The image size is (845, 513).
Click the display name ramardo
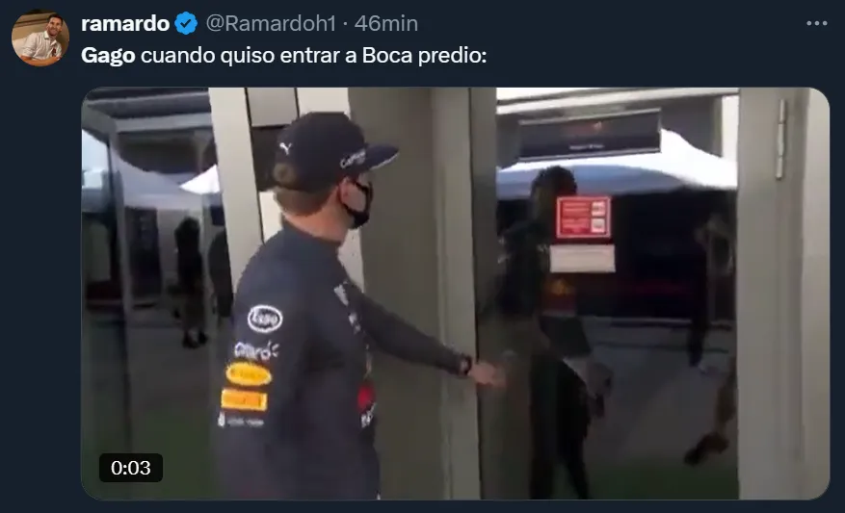click(x=125, y=23)
